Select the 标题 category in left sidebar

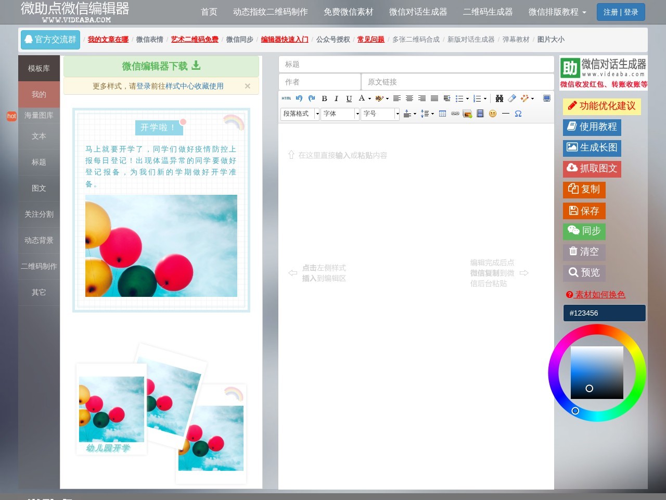[39, 162]
